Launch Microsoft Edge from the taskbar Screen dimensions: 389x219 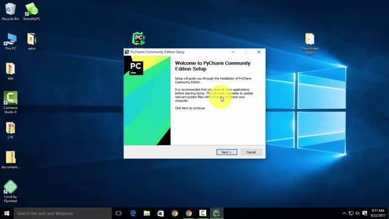pyautogui.click(x=133, y=214)
